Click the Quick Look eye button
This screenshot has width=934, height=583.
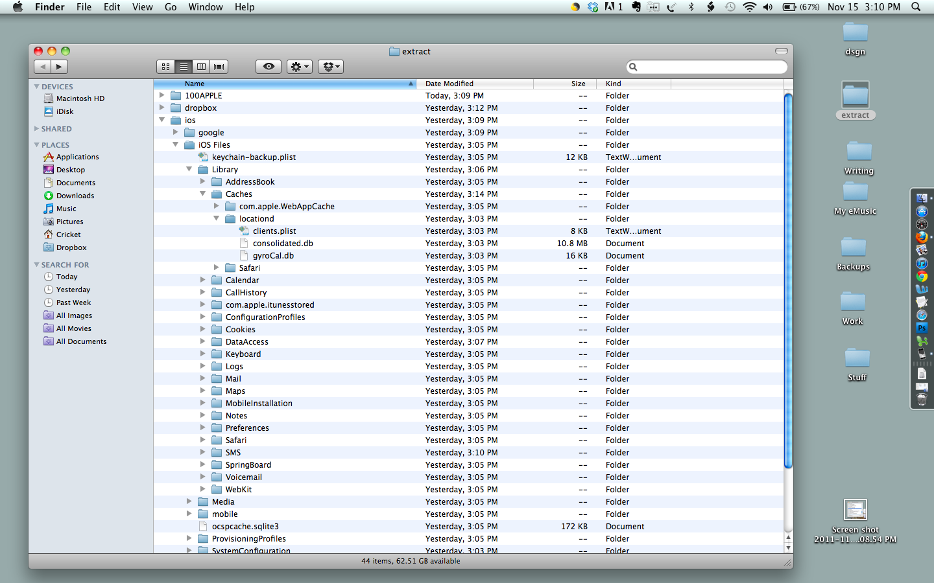[269, 67]
